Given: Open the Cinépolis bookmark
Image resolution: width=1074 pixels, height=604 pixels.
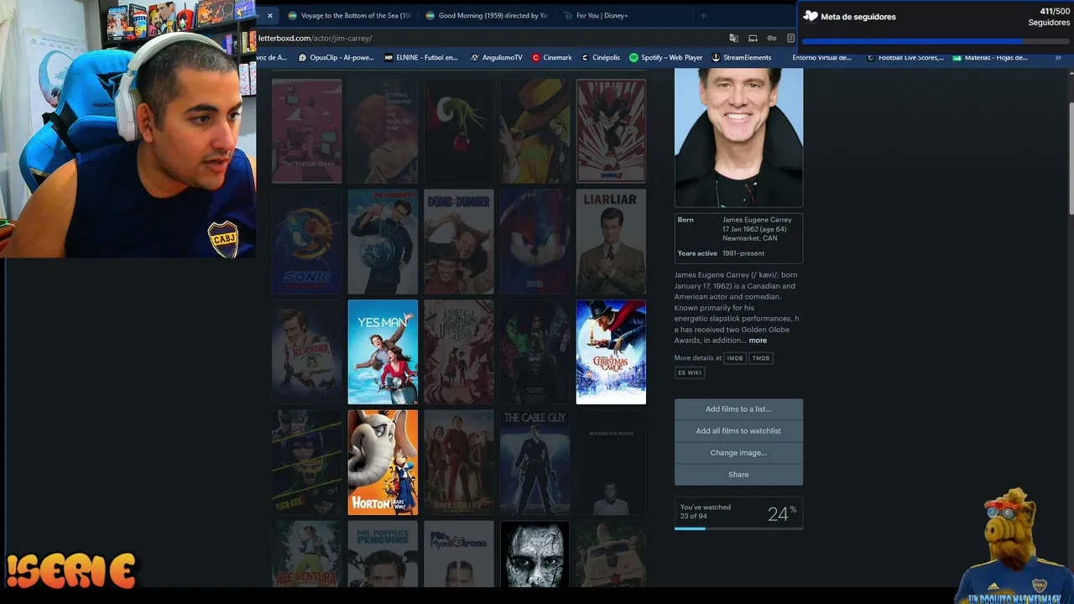Looking at the screenshot, I should coord(601,58).
